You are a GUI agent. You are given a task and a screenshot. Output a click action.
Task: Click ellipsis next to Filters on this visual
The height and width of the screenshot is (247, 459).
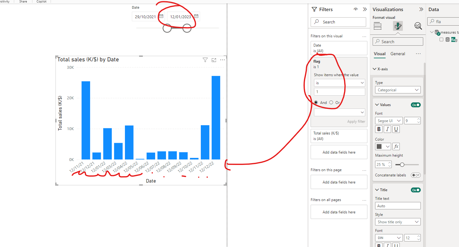pyautogui.click(x=364, y=36)
